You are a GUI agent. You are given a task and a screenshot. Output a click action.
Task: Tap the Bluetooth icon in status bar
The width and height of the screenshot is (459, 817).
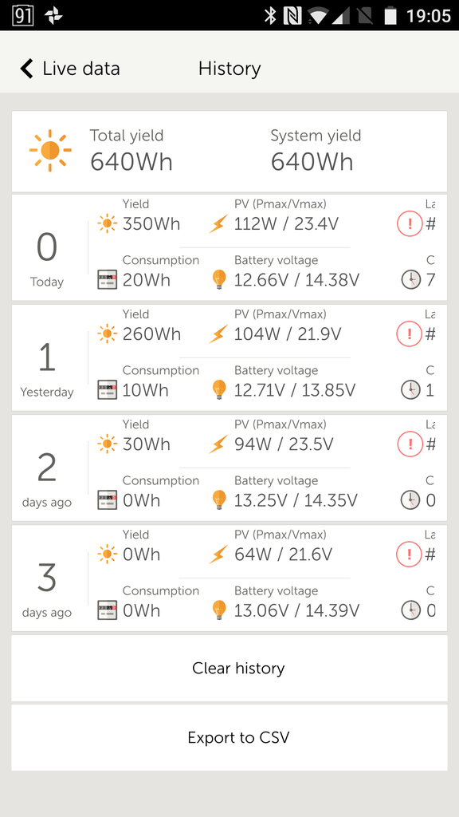[x=269, y=15]
